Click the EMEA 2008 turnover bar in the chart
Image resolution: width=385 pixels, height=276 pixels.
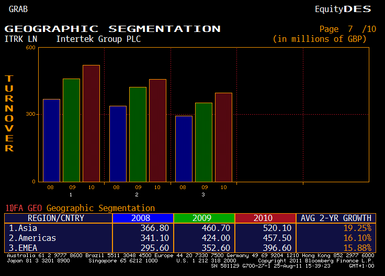click(184, 149)
